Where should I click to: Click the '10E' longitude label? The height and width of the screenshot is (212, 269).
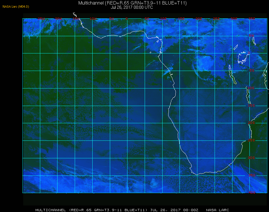point(163,19)
